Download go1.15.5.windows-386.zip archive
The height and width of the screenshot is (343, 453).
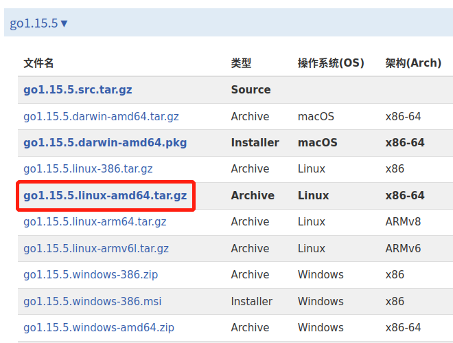[91, 275]
